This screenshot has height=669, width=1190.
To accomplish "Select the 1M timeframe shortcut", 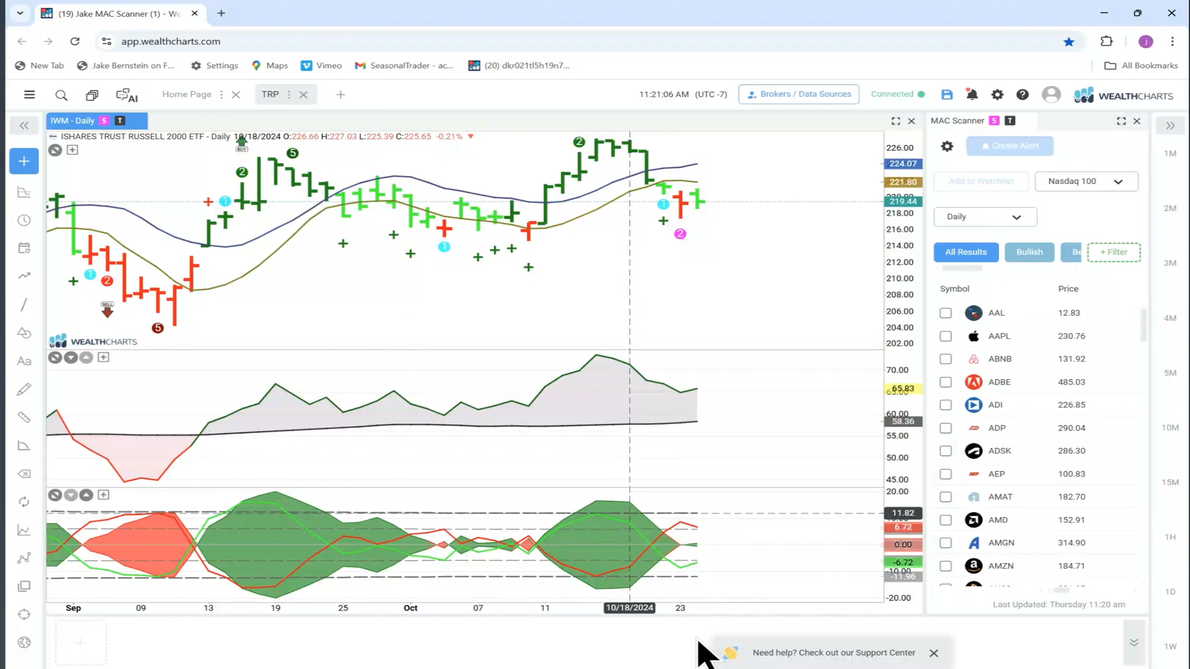I will click(x=1170, y=154).
